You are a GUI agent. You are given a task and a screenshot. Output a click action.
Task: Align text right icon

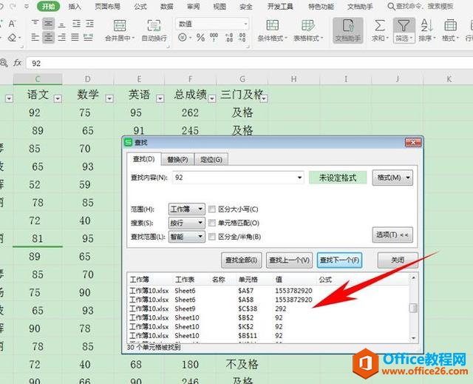tap(61, 38)
